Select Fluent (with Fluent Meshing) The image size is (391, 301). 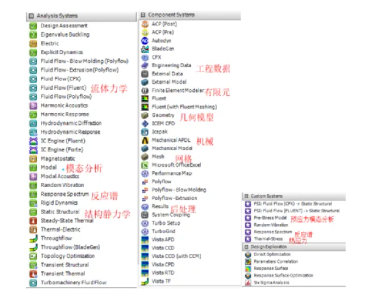[184, 107]
